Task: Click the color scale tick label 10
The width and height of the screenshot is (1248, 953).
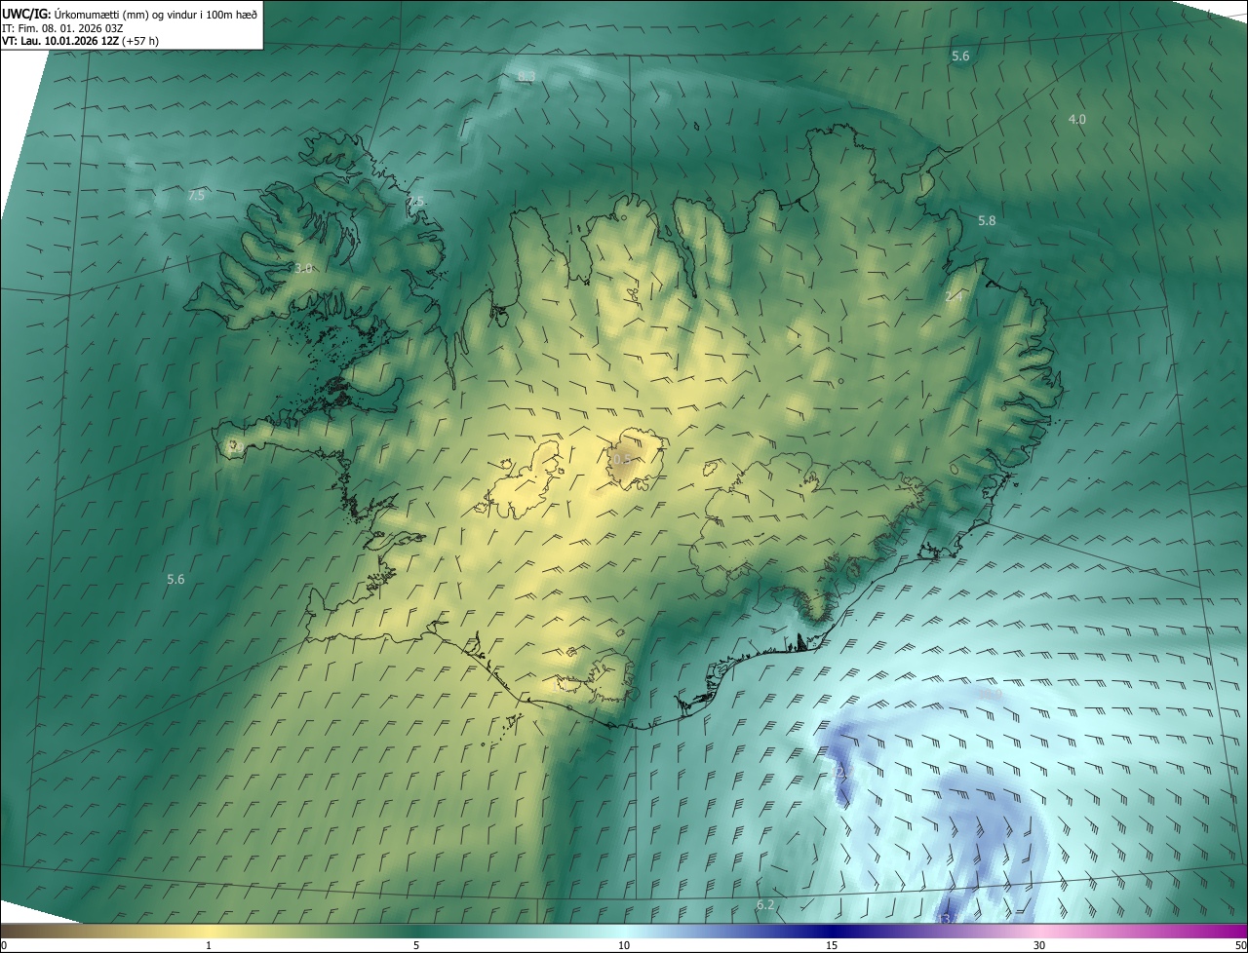Action: click(624, 945)
